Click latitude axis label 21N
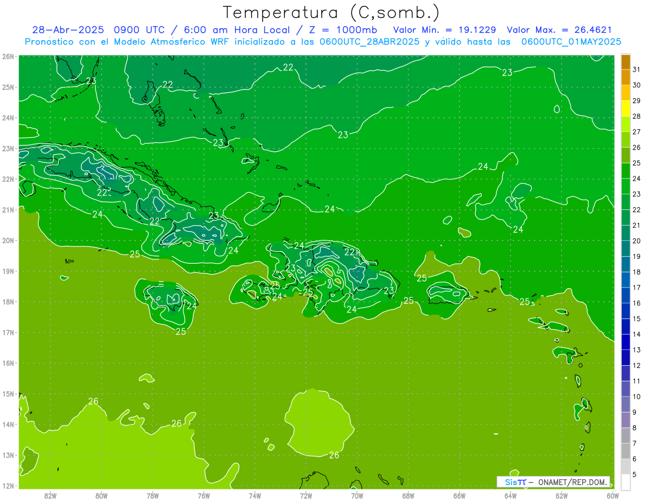651x503 pixels. coord(8,209)
